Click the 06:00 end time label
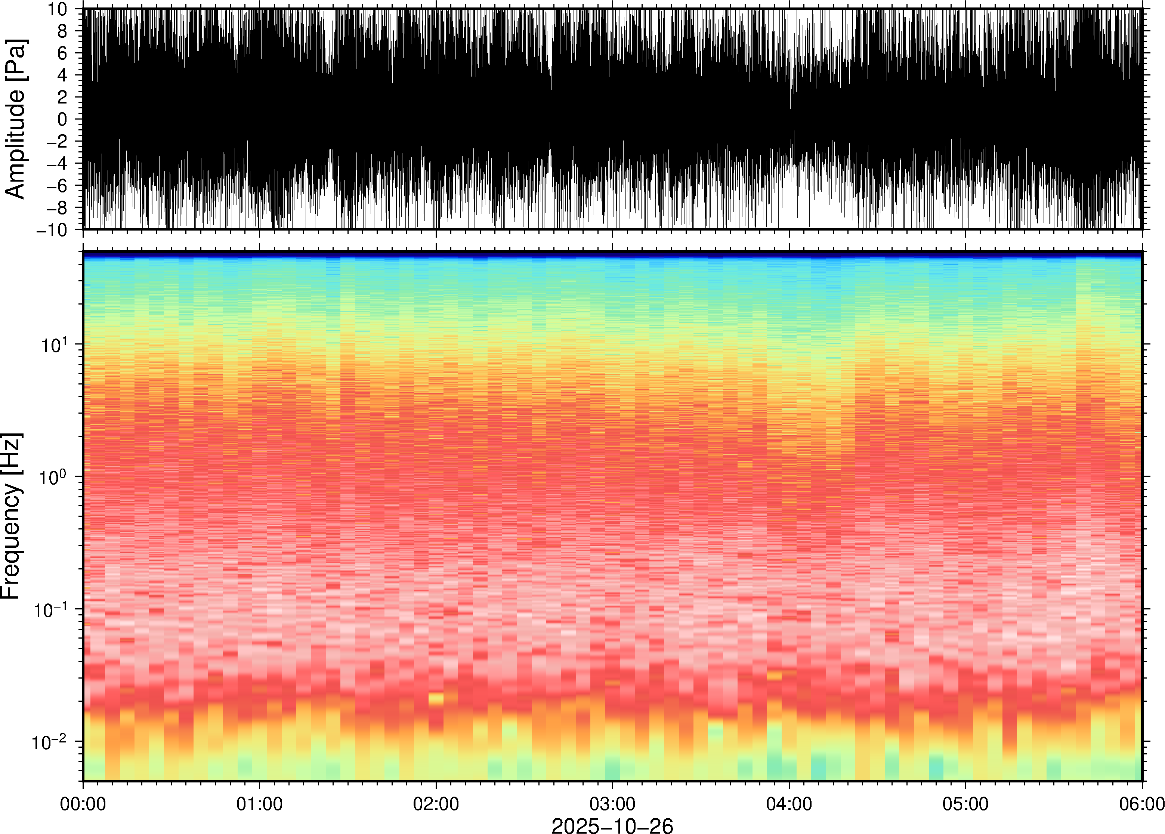This screenshot has width=1165, height=834. click(1141, 804)
